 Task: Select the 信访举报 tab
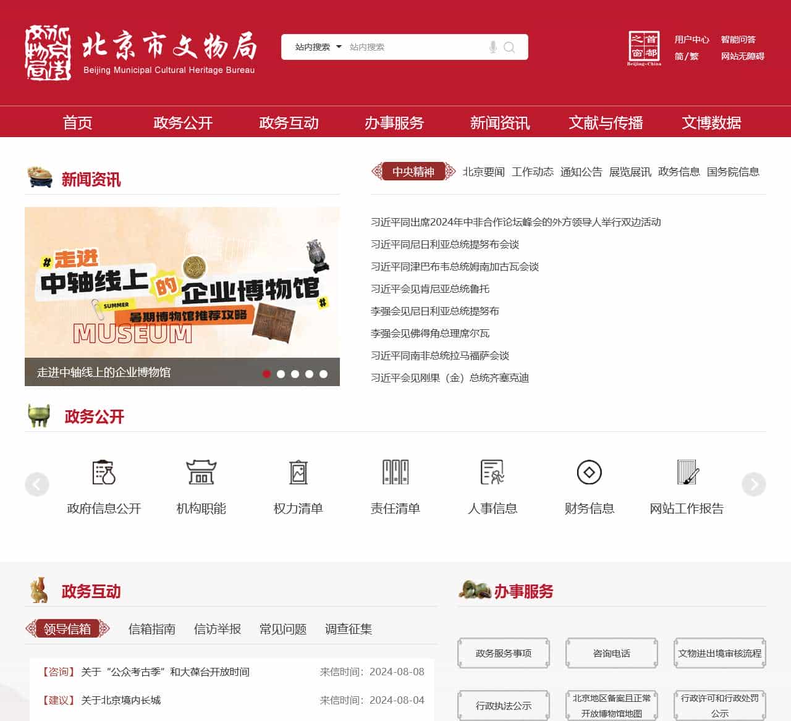click(x=218, y=629)
